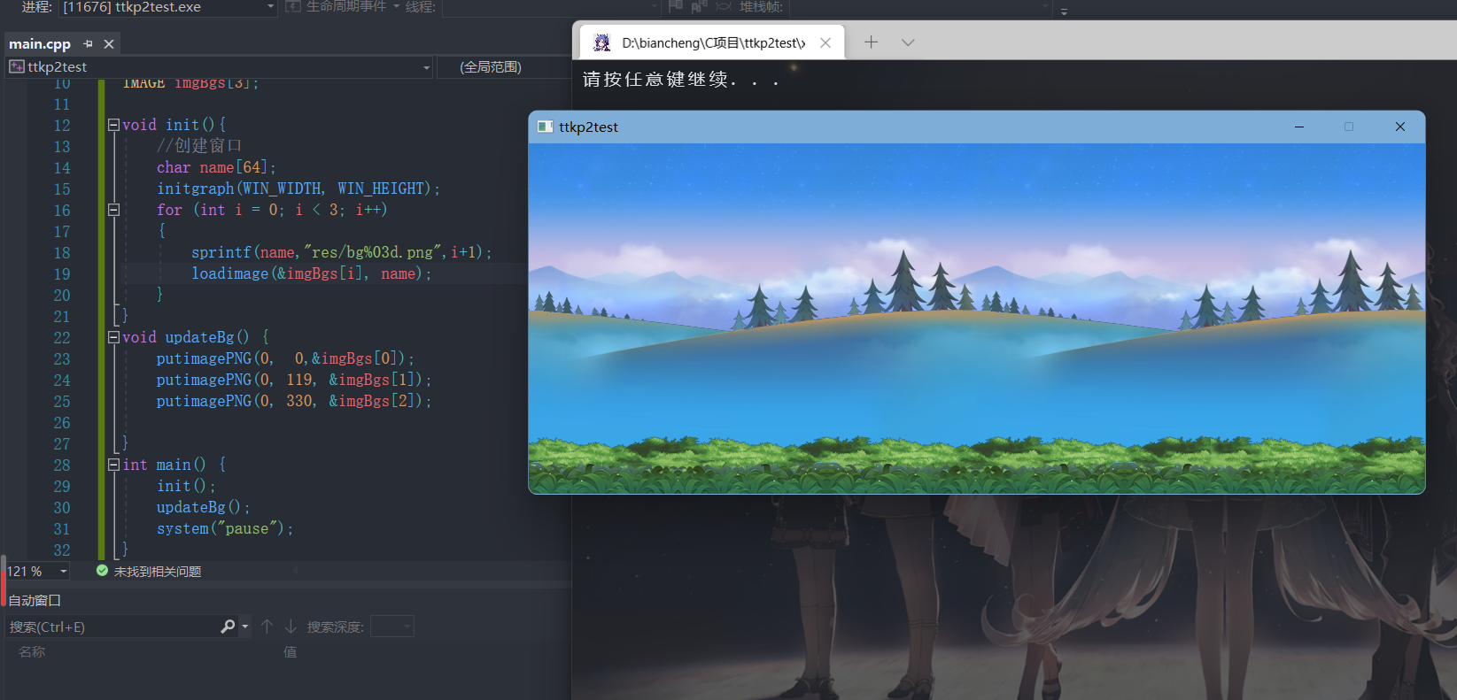Select the D:\biancheng console terminal tab
The width and height of the screenshot is (1457, 700).
[x=713, y=42]
